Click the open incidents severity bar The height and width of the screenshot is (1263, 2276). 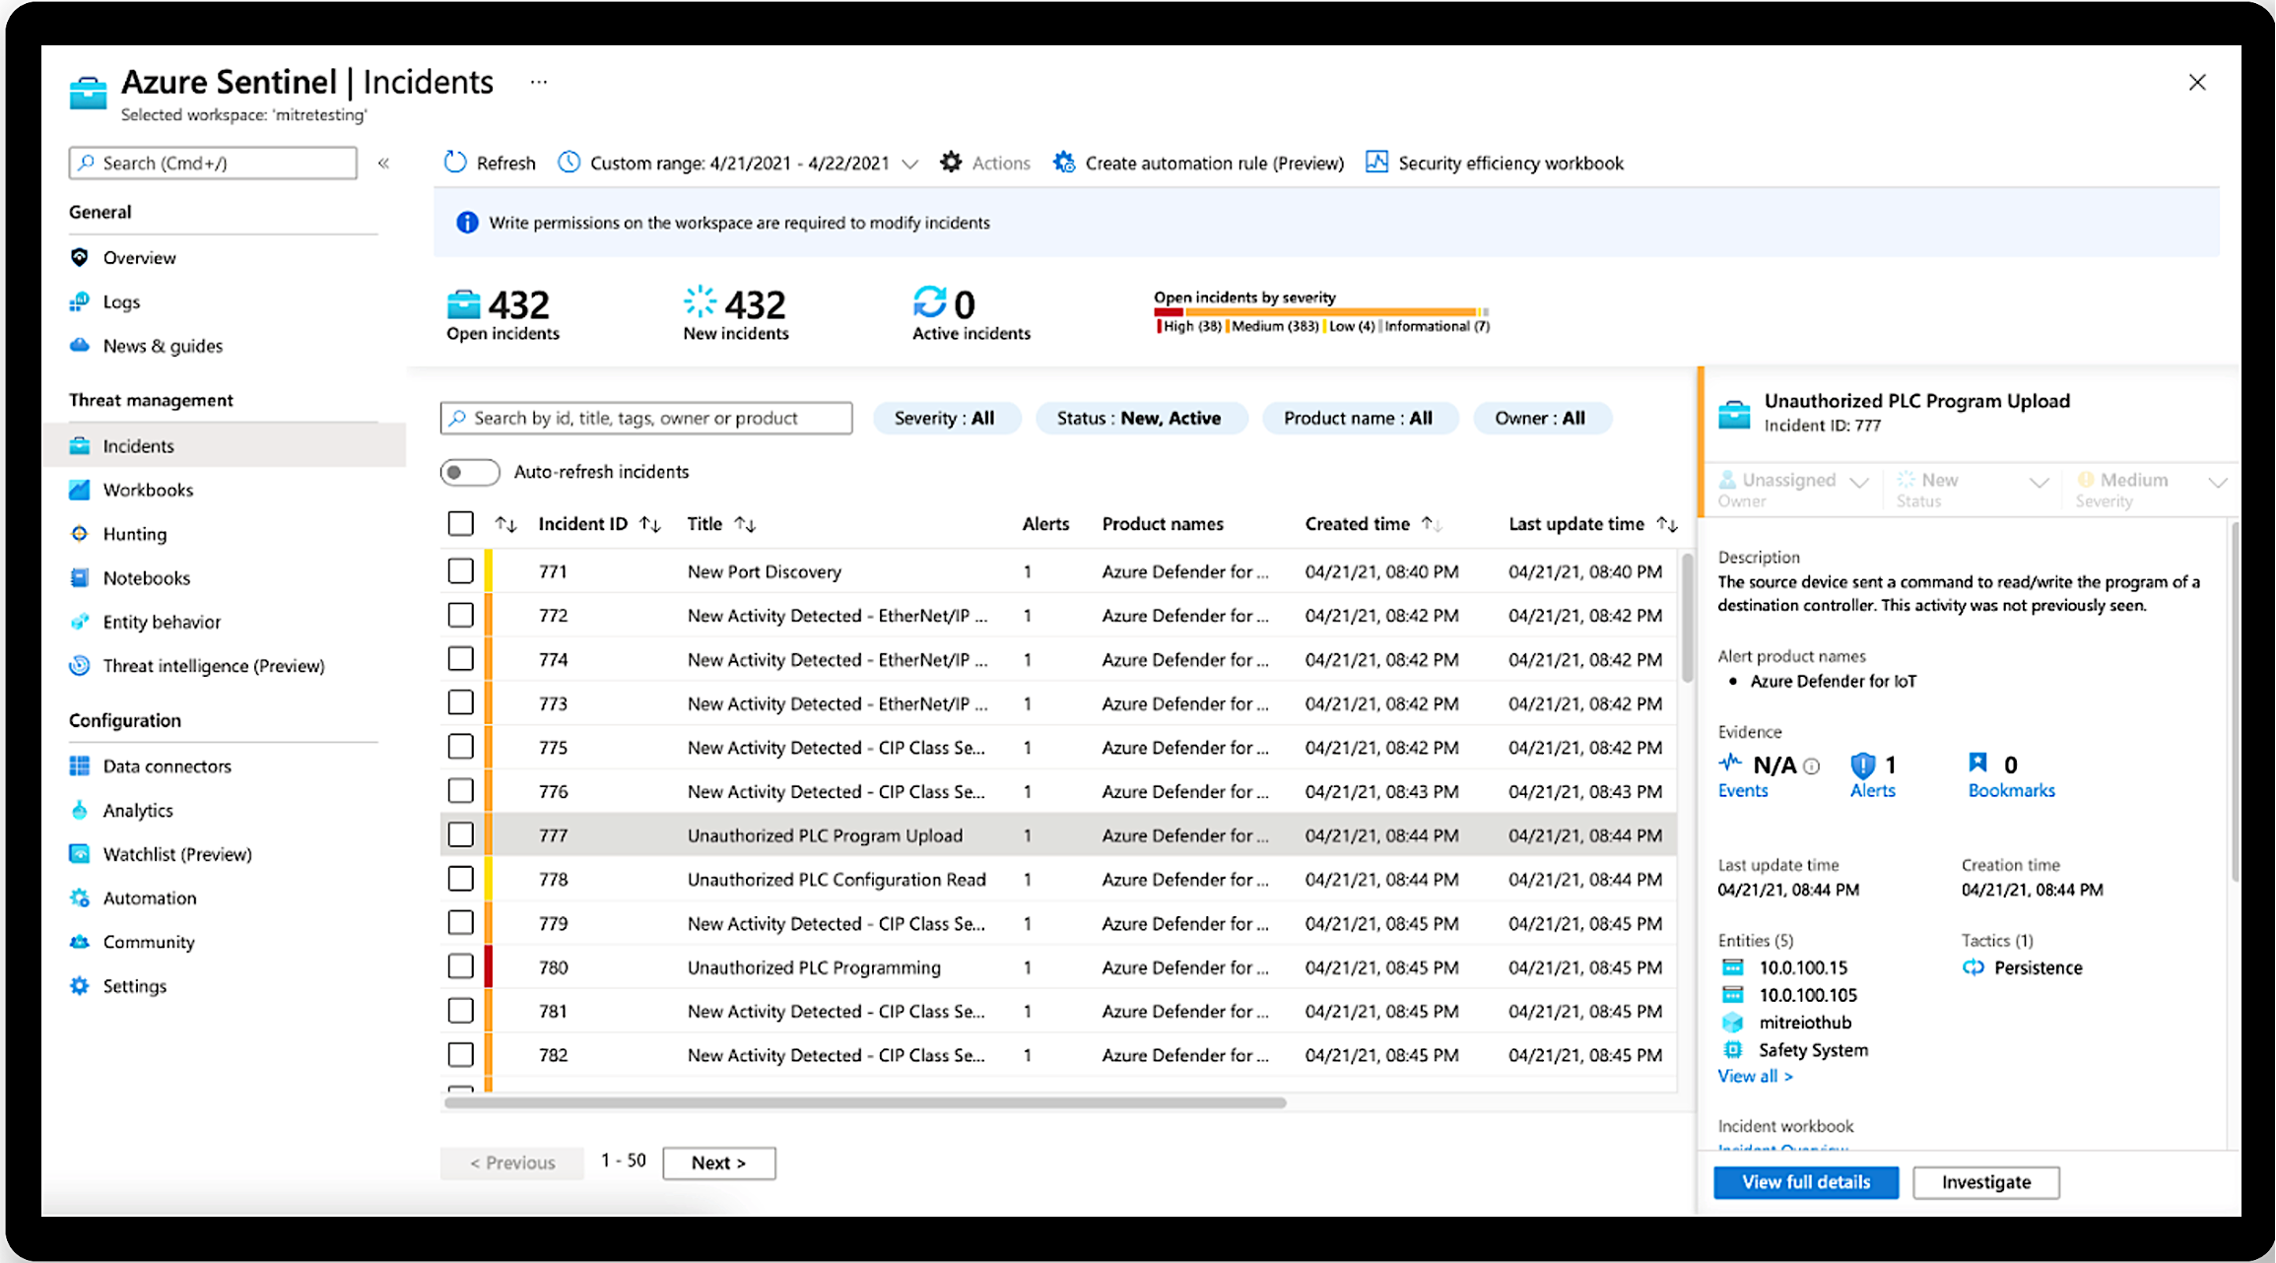pyautogui.click(x=1321, y=312)
